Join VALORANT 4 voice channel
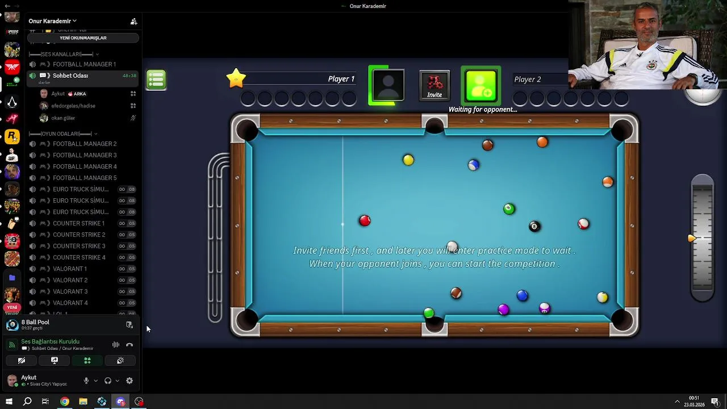727x409 pixels. 83,303
